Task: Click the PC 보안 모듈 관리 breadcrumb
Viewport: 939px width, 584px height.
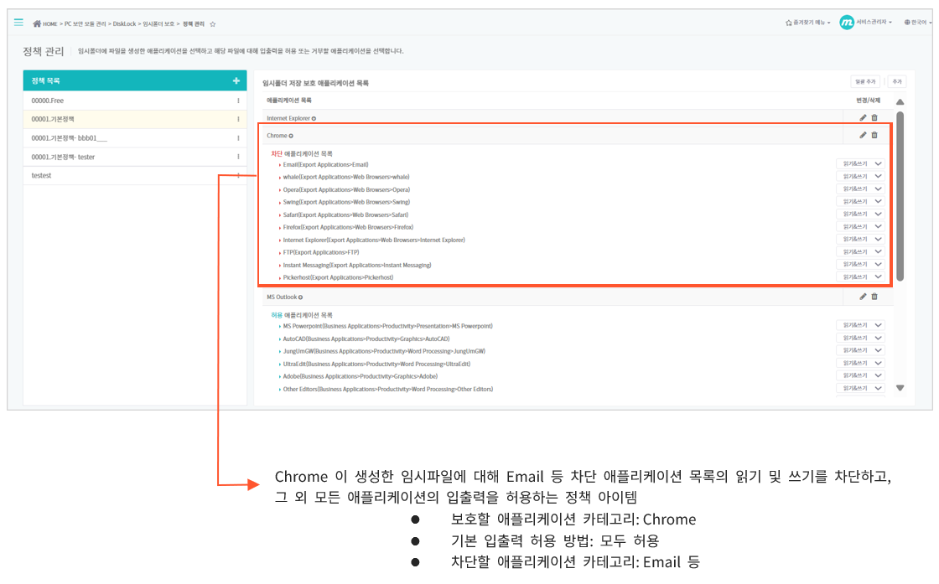Action: coord(85,24)
